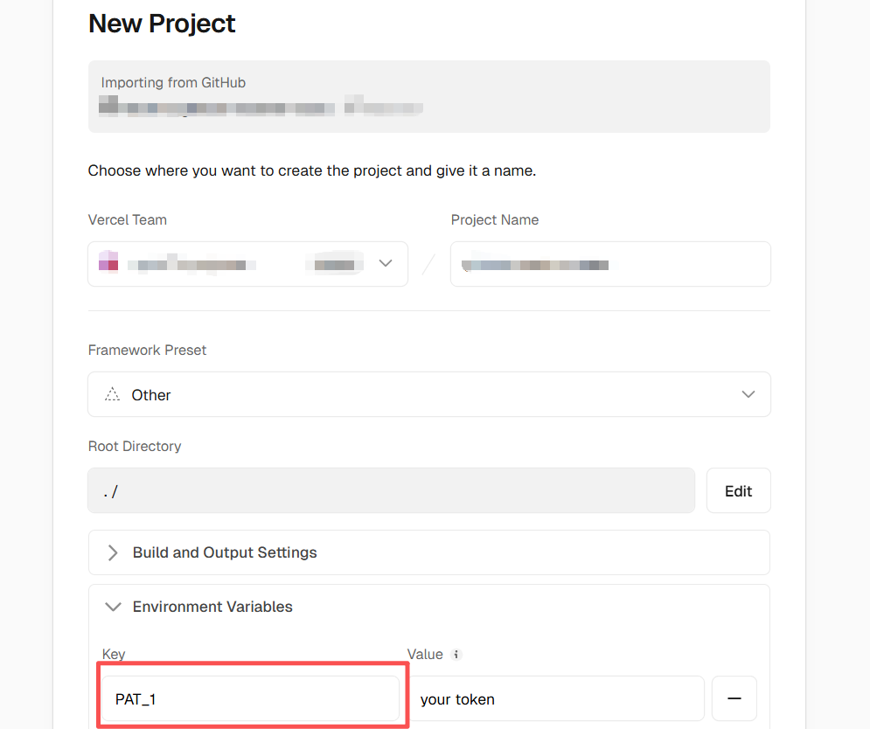Collapse the Environment Variables chevron

113,607
